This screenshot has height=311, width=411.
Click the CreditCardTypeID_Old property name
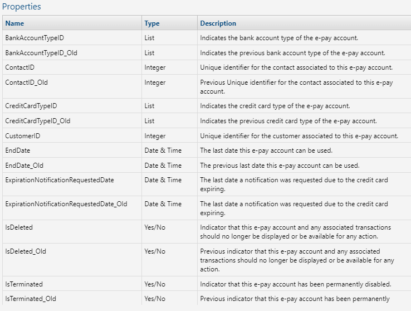coord(38,121)
